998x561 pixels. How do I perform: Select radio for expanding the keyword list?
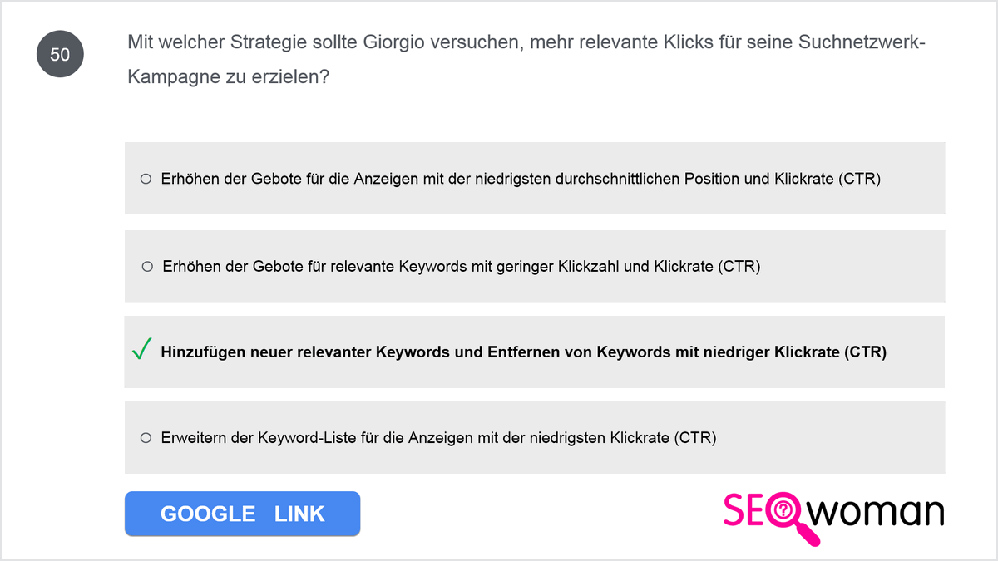pos(146,437)
